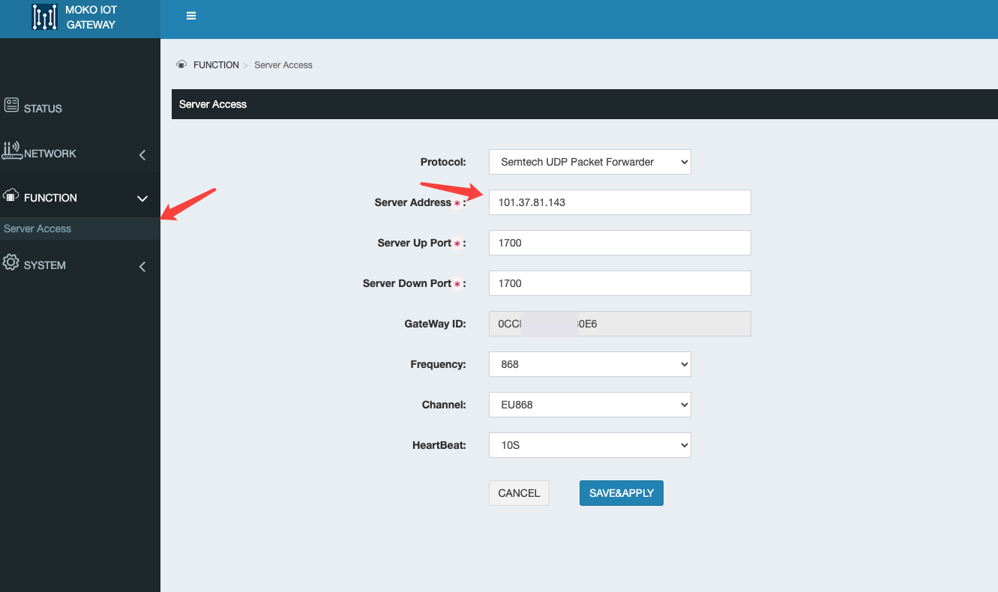Viewport: 998px width, 592px height.
Task: Click the Network router icon
Action: (12, 150)
